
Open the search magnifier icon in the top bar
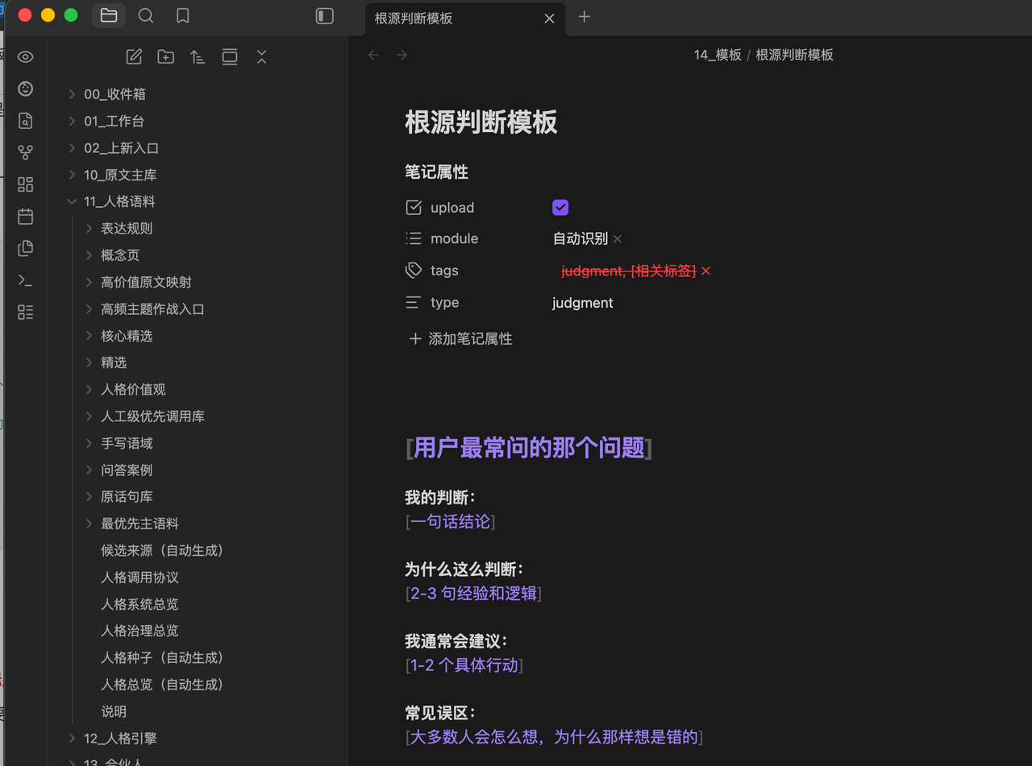pos(146,16)
